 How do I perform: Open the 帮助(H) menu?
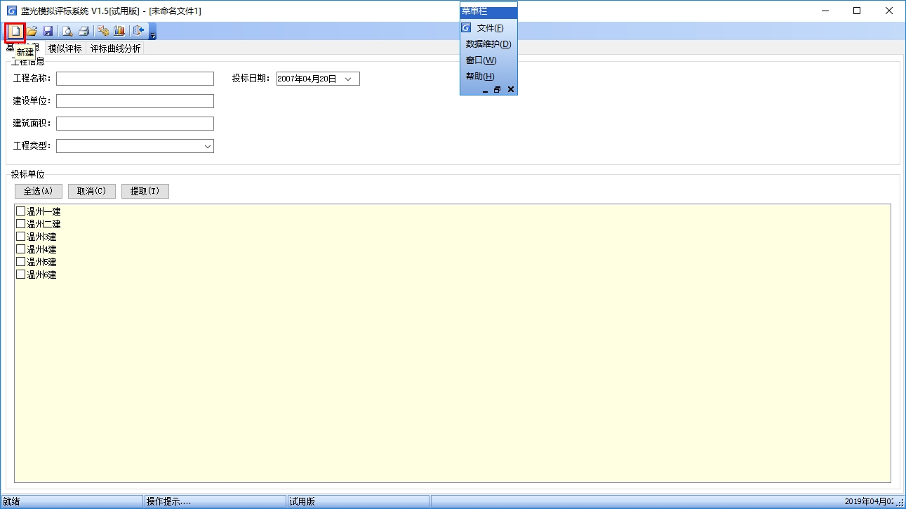point(480,77)
